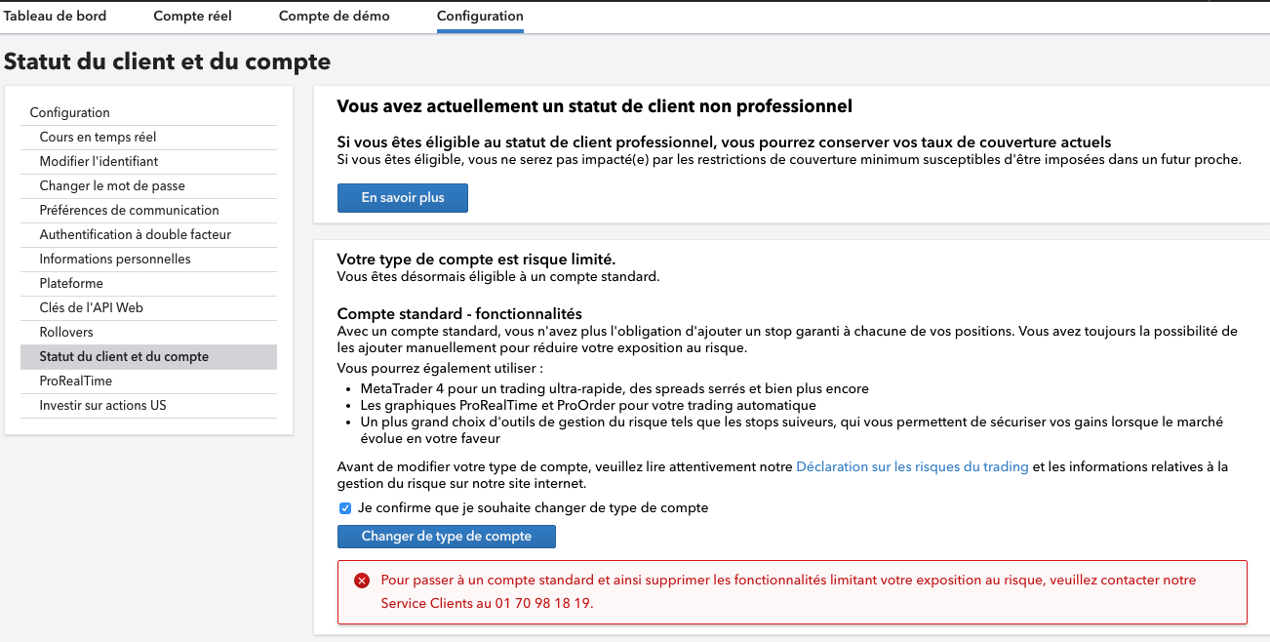Uncheck the account type change confirmation checkbox
Screen dimensions: 1270x642
click(345, 508)
